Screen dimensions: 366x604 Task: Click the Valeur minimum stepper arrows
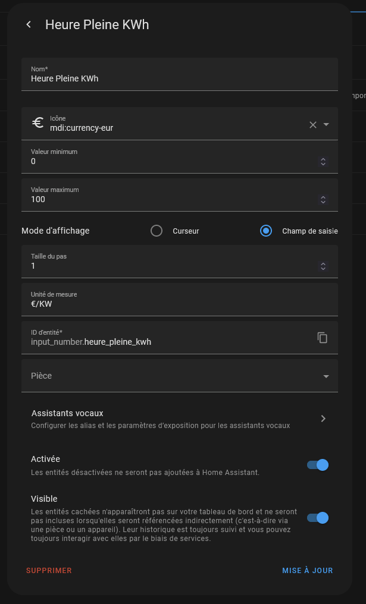click(x=323, y=162)
